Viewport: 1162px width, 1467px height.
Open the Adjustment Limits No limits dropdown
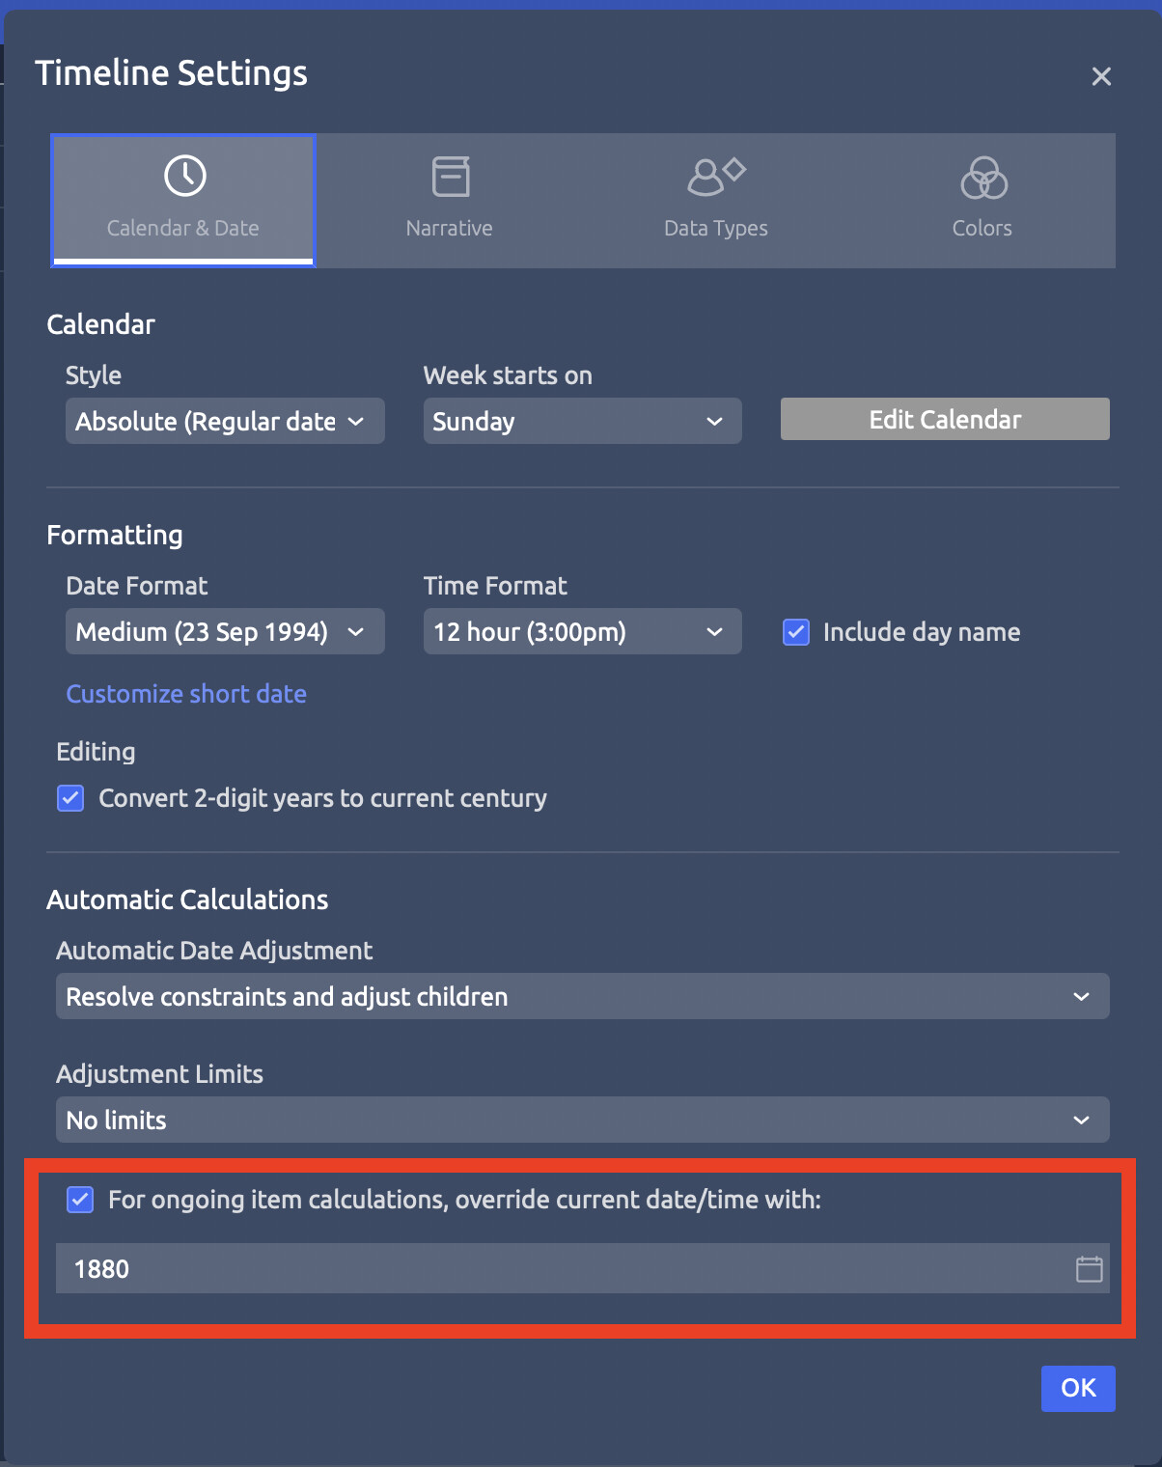point(582,1120)
